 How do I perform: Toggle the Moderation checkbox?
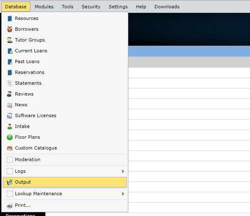click(x=10, y=160)
